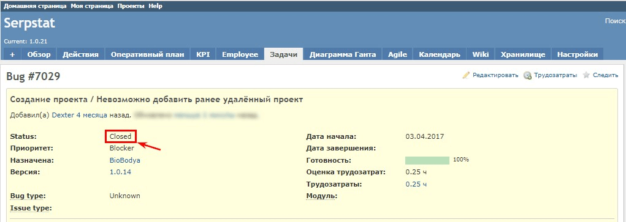Viewport: 626px width, 222px height.
Task: Select the Задачи tab
Action: click(x=283, y=54)
